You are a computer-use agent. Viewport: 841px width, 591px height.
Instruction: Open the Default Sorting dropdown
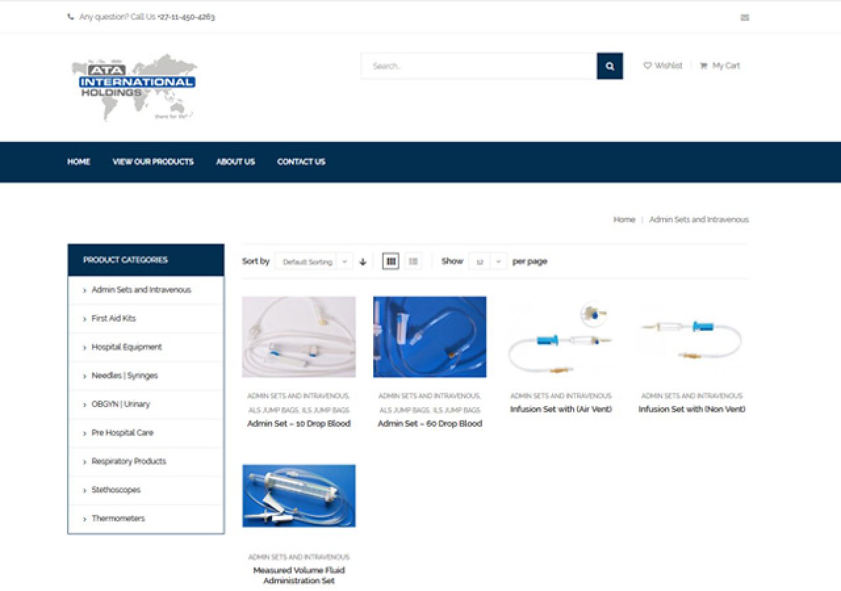(x=314, y=262)
